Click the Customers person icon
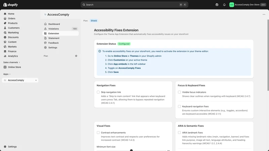269x151 pixels. pos(5,28)
